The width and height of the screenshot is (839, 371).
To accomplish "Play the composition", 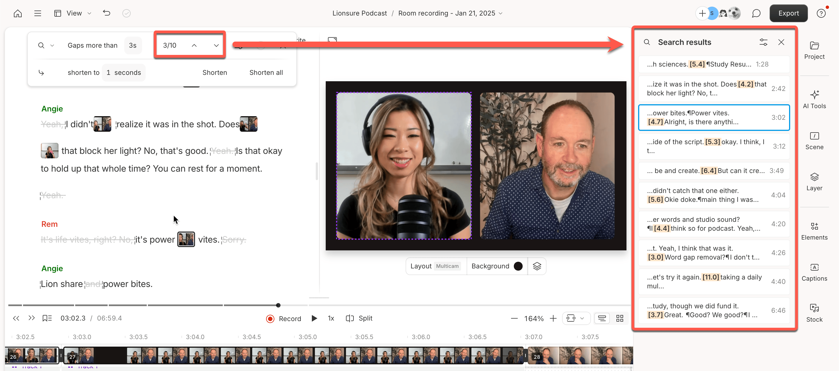I will (314, 318).
